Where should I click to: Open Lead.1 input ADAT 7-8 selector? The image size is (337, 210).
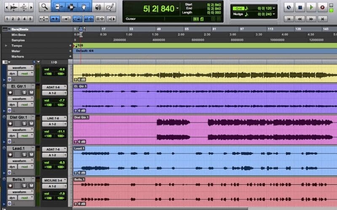click(54, 150)
